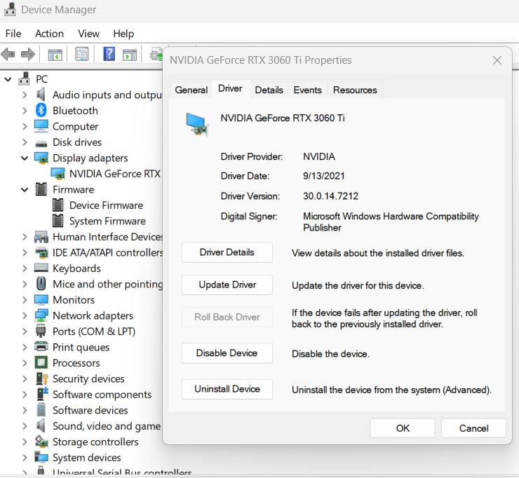Click the display adapter icon in Properties dialog
This screenshot has width=519, height=478.
coord(197,124)
